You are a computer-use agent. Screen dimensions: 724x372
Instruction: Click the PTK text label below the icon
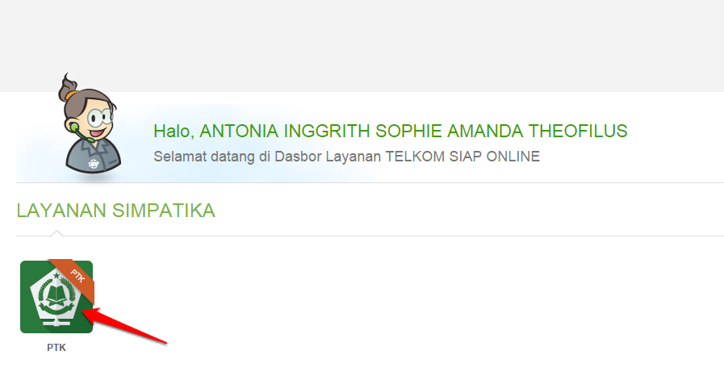tap(56, 348)
